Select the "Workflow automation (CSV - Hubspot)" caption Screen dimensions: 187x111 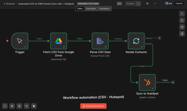pyautogui.click(x=94, y=97)
